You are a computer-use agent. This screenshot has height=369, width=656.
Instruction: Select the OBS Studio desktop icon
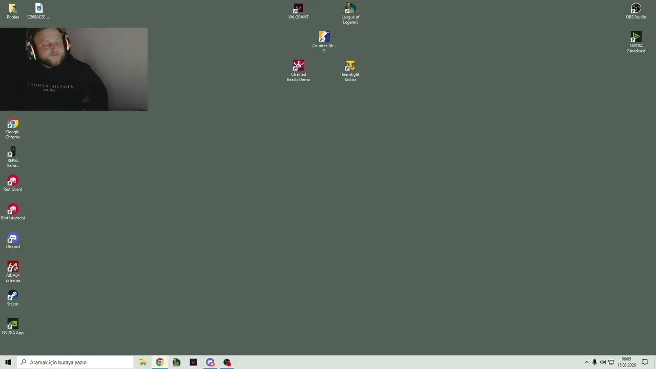[x=635, y=11]
